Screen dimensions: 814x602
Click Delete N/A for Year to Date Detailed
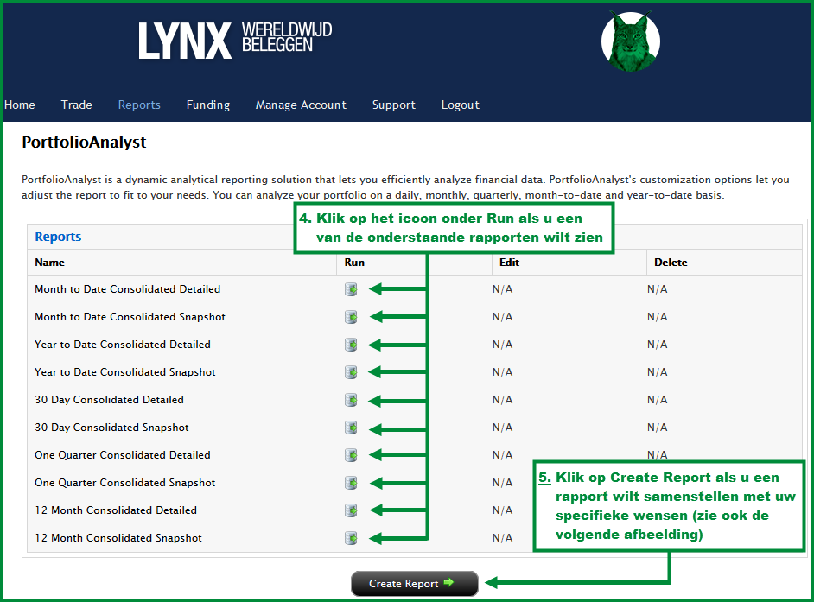tap(658, 345)
